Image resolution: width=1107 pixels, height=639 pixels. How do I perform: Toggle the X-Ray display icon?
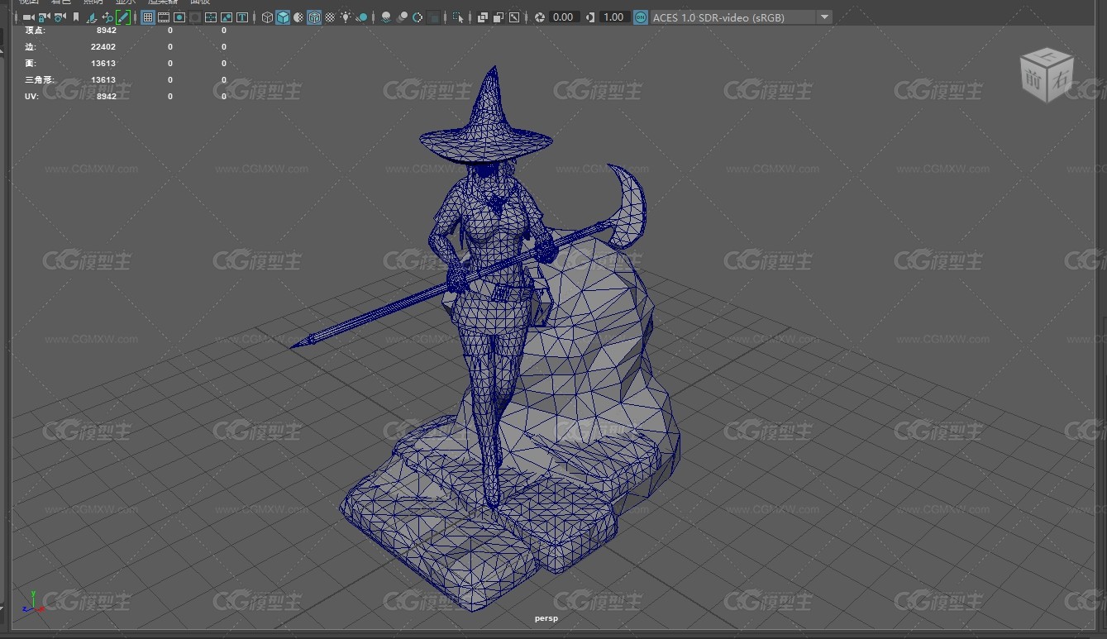(x=482, y=17)
